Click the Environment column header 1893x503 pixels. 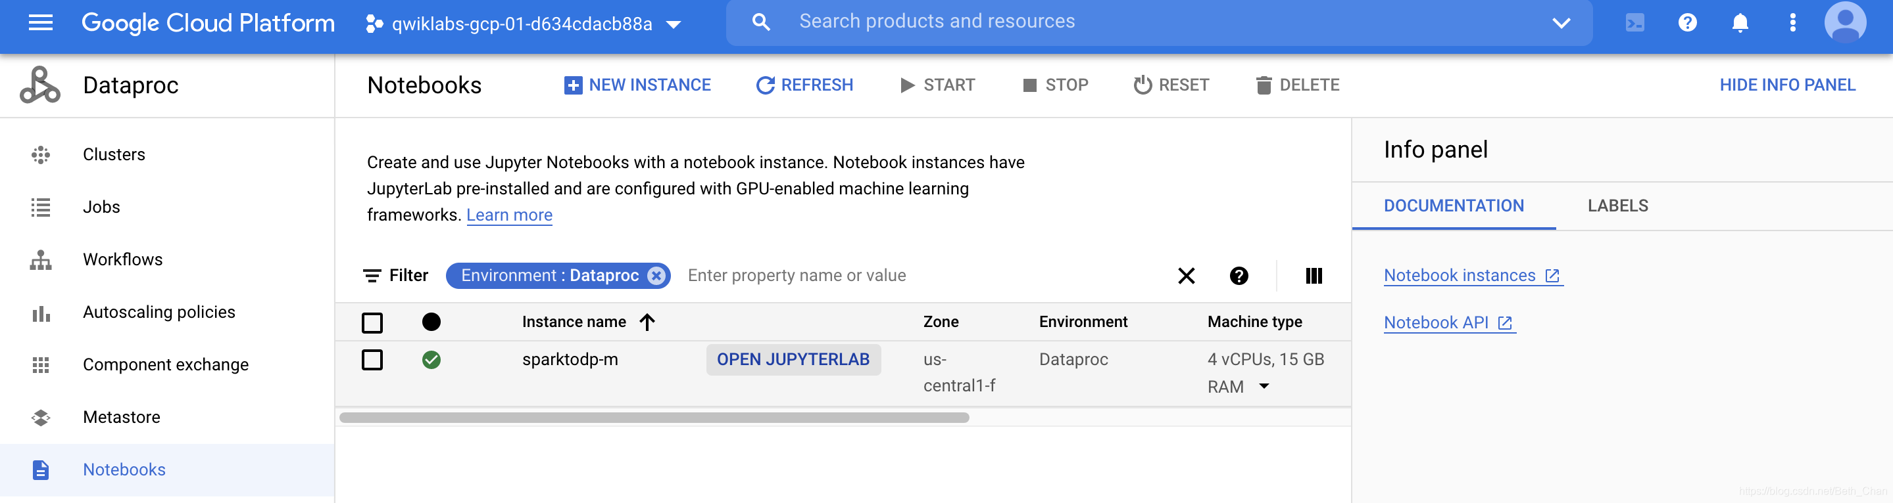(1083, 322)
